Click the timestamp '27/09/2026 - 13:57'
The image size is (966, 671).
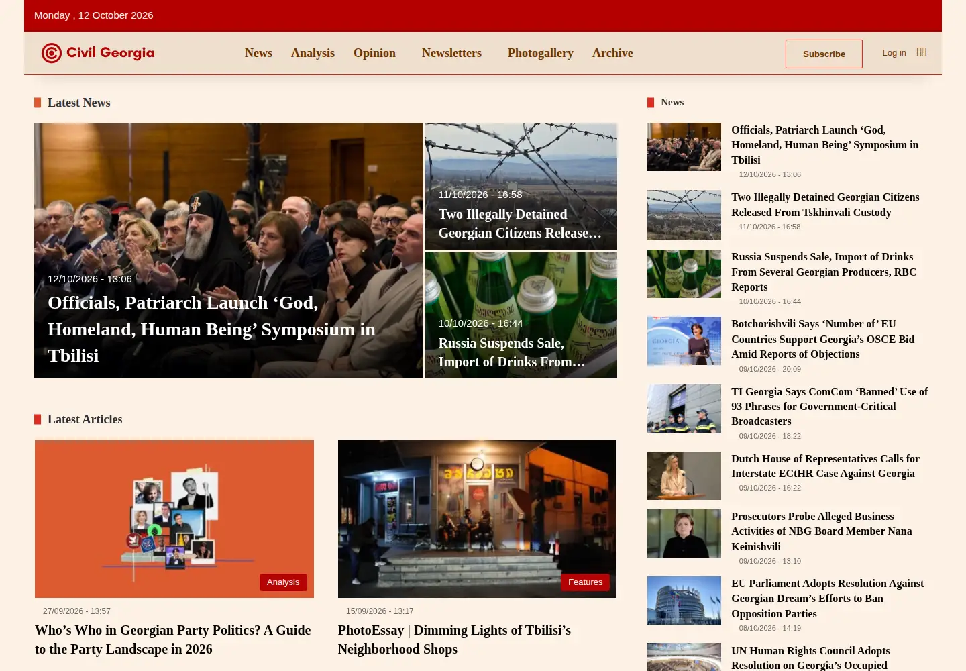click(76, 611)
